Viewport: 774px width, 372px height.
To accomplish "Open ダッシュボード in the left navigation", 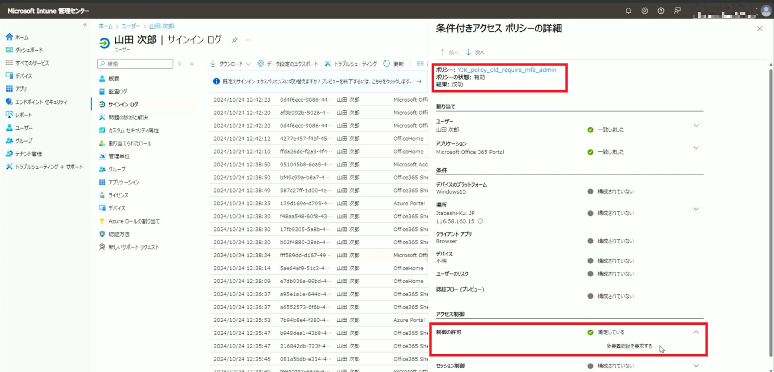I will (x=24, y=50).
